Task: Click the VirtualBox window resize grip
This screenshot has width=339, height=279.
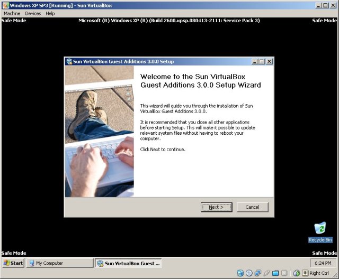Action: pos(335,275)
